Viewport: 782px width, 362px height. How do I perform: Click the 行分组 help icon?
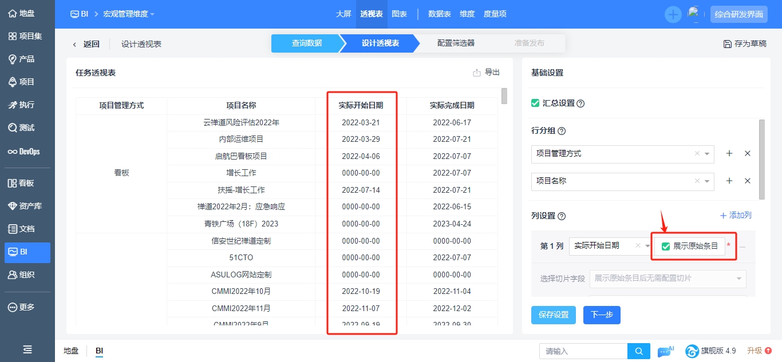(562, 131)
